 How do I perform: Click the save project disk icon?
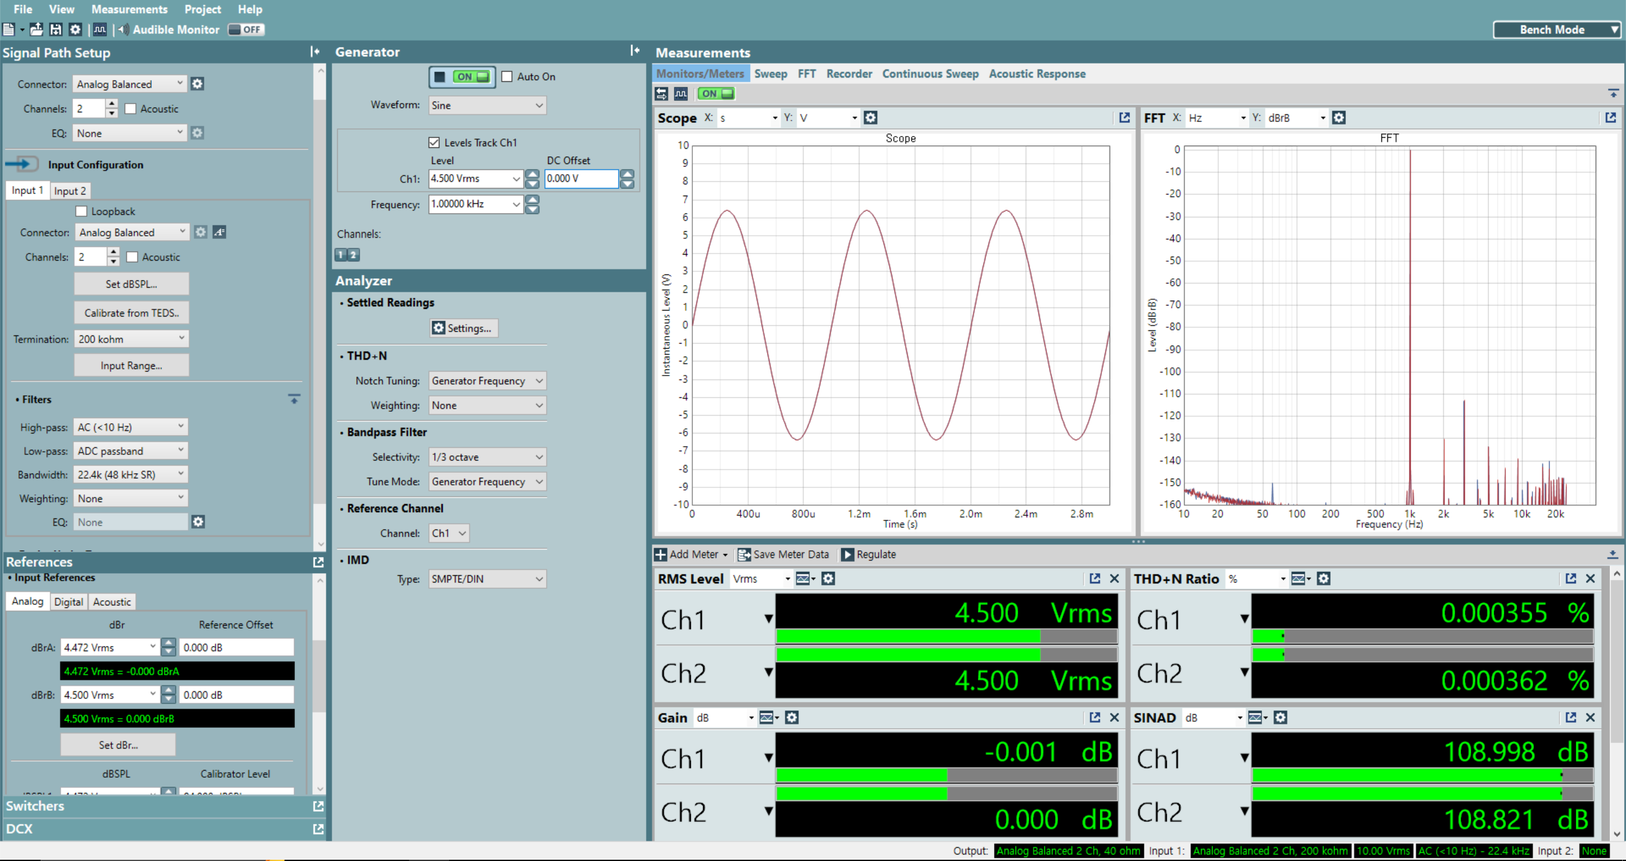tap(56, 29)
